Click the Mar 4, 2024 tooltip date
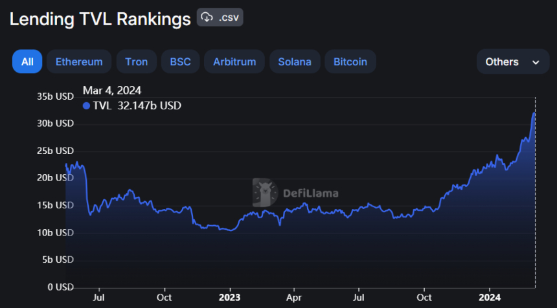The height and width of the screenshot is (308, 557). coord(112,90)
